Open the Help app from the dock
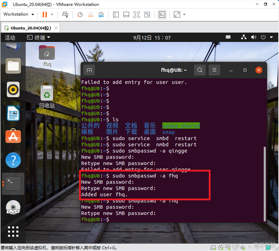Image resolution: width=279 pixels, height=251 pixels. click(13, 160)
